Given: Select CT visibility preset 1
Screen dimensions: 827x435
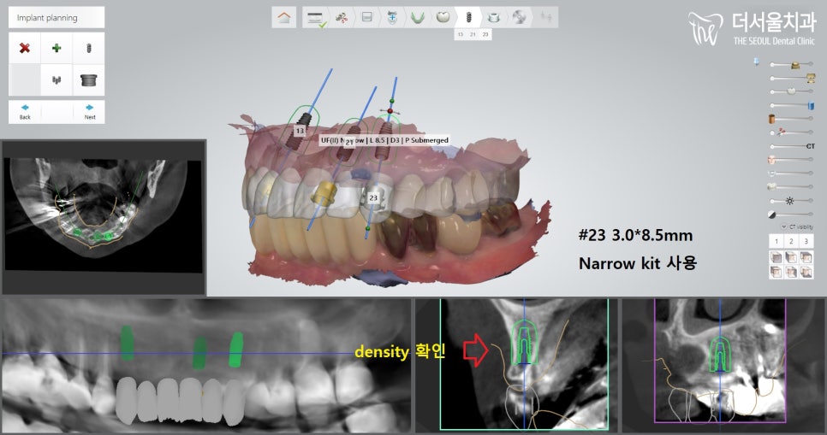Looking at the screenshot, I should point(776,242).
